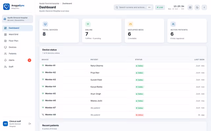Click the Recent patients heading
211x131 pixels.
[50, 125]
